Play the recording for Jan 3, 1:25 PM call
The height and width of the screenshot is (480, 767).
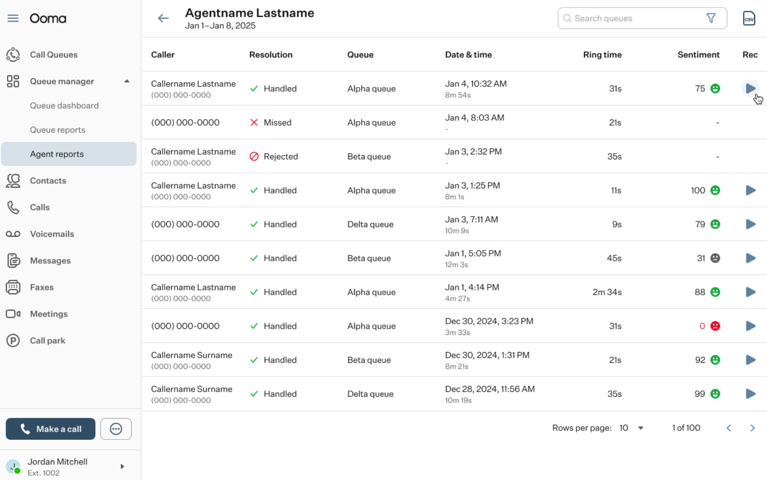(x=751, y=190)
